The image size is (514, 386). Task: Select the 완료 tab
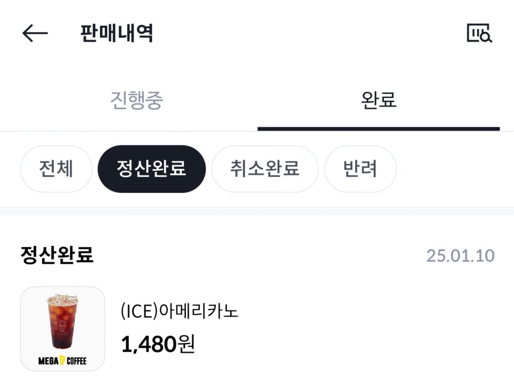coord(379,100)
